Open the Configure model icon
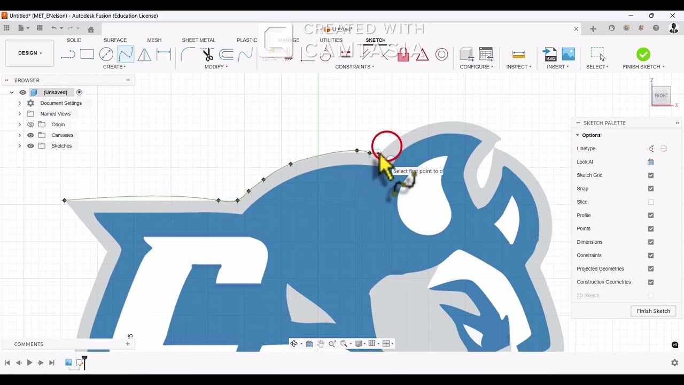This screenshot has height=385, width=684. click(x=467, y=54)
